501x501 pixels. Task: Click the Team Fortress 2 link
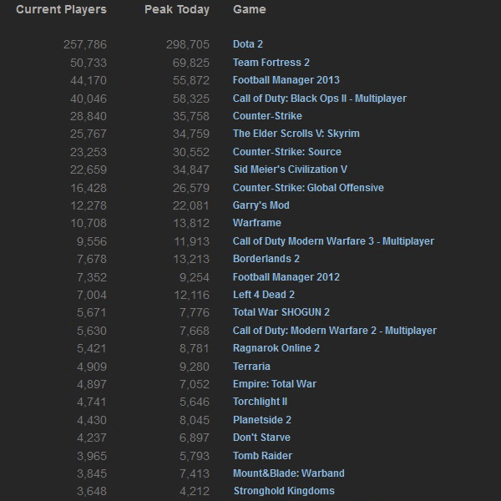pos(271,63)
